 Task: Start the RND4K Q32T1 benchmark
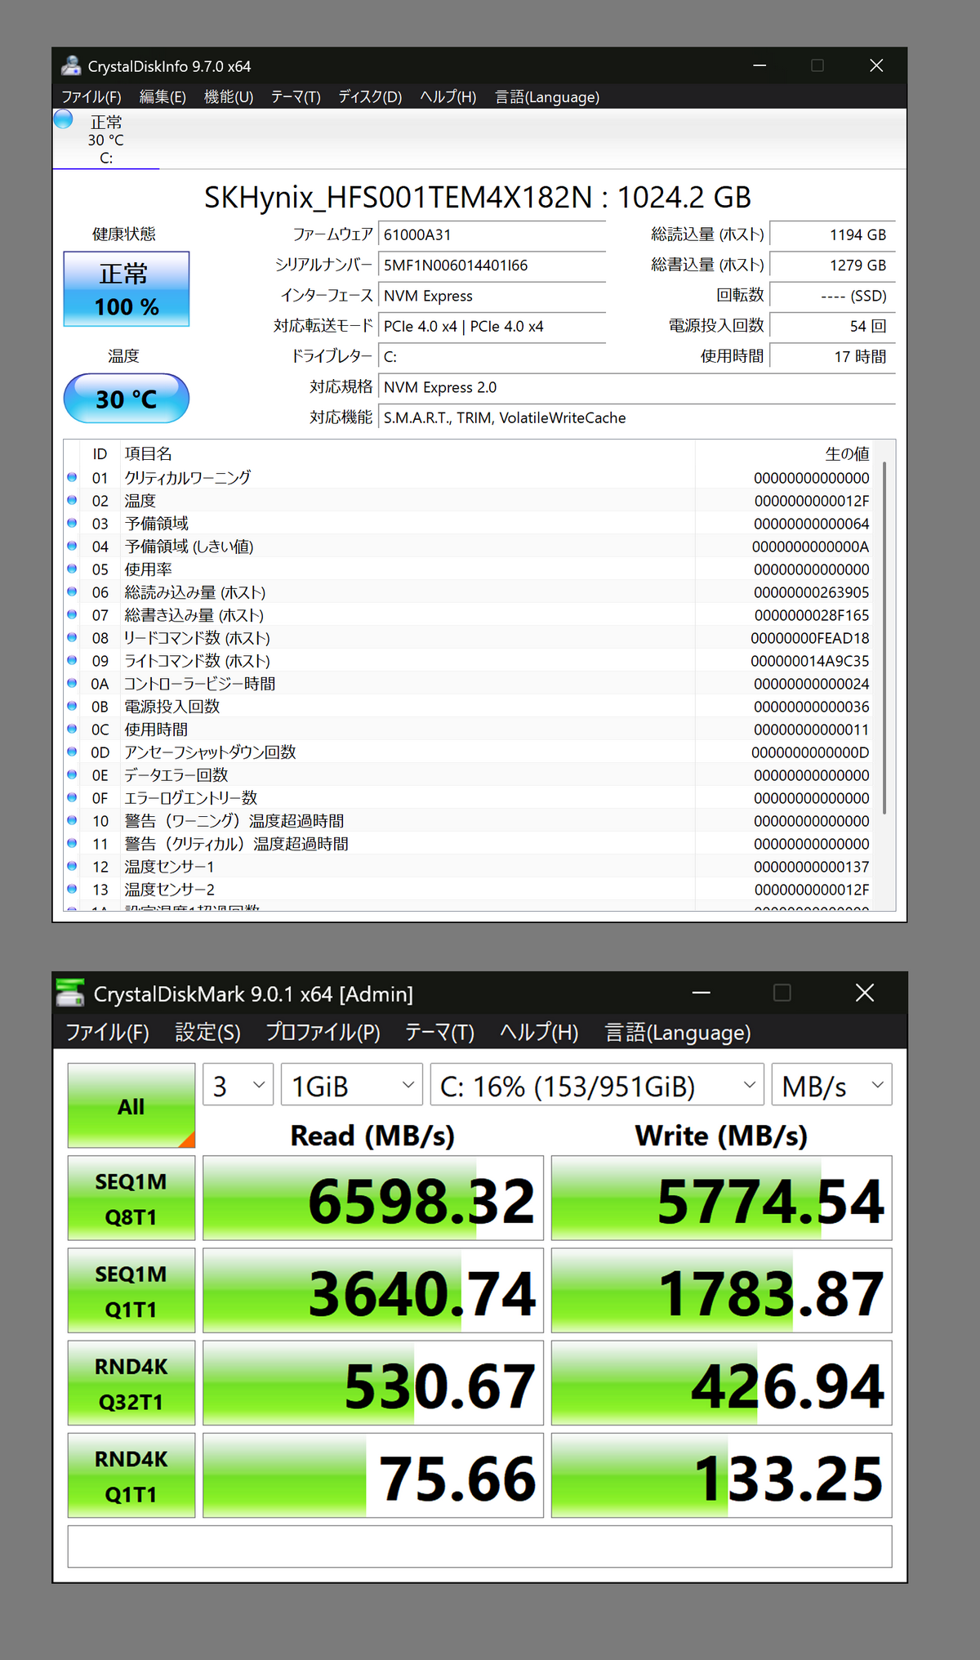tap(131, 1383)
